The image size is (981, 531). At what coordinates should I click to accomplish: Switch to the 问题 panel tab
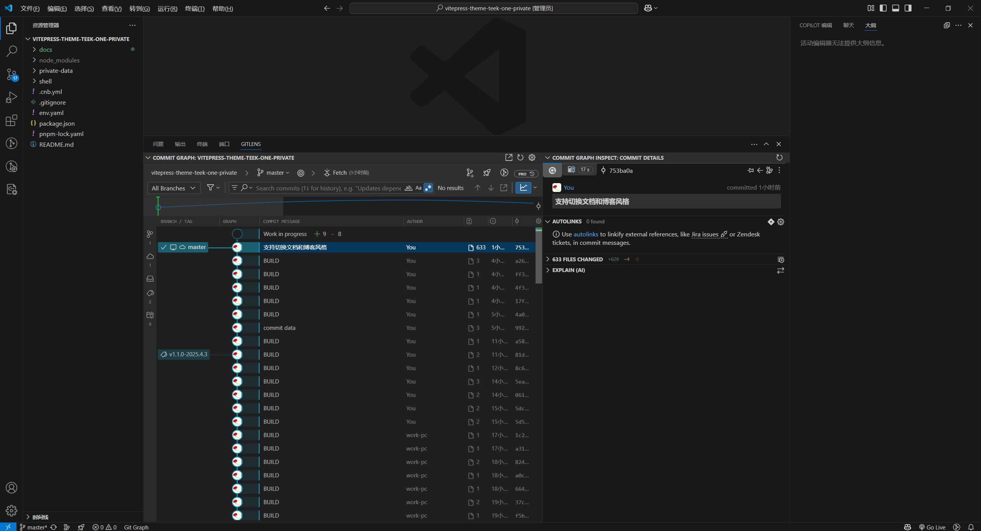click(158, 144)
